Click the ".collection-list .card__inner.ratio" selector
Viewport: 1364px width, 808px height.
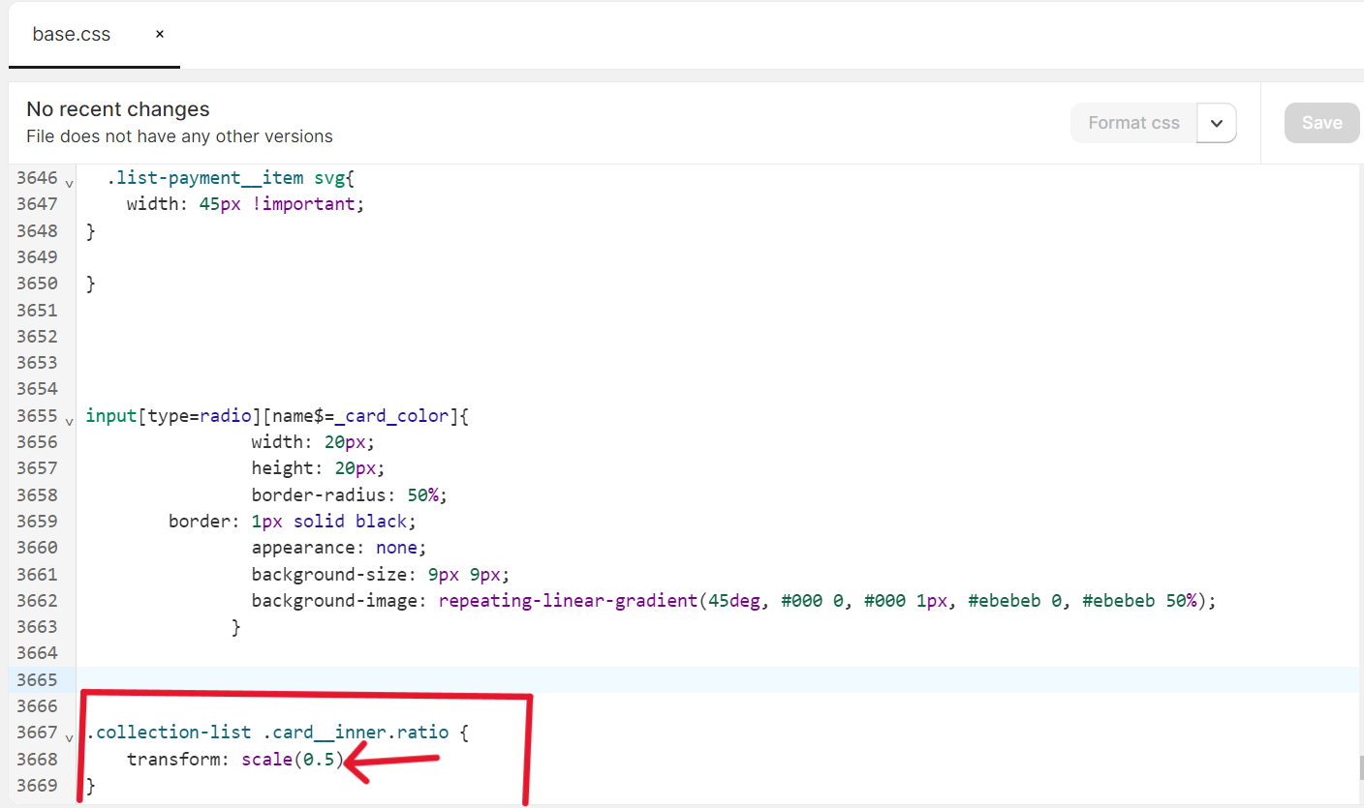coord(267,733)
